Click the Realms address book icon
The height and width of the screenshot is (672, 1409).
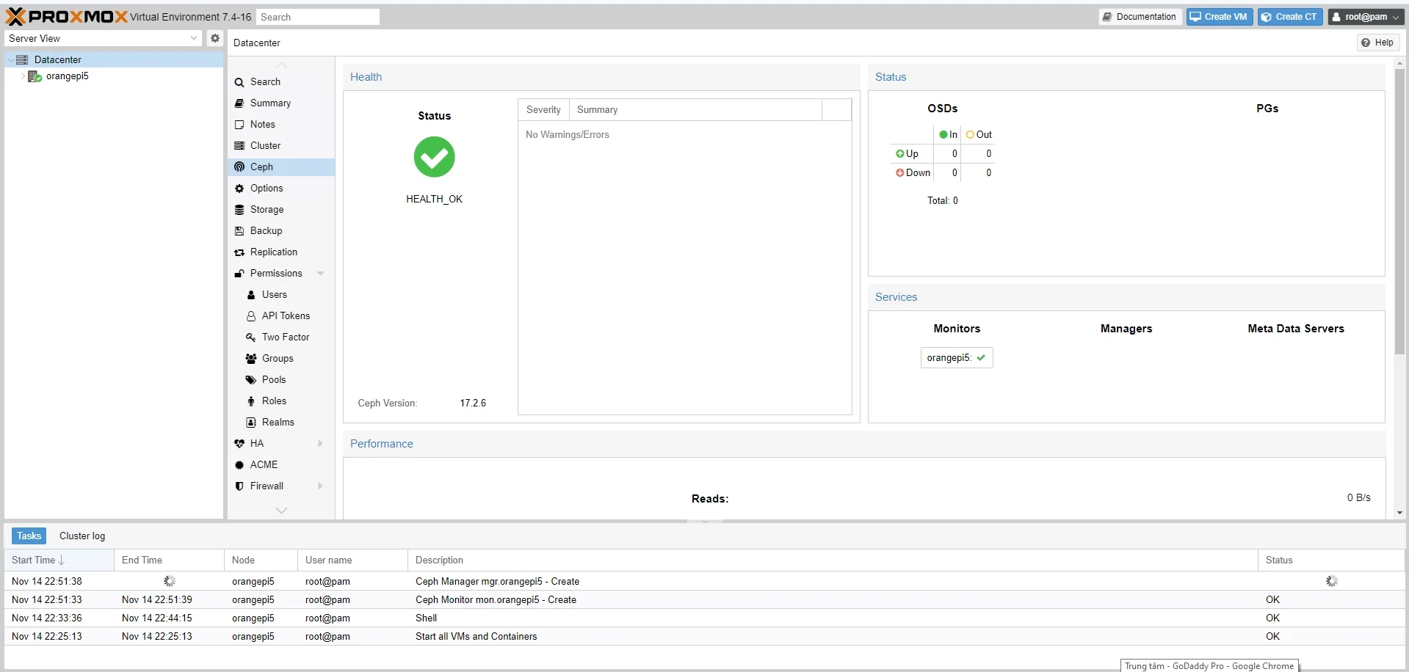click(x=251, y=423)
